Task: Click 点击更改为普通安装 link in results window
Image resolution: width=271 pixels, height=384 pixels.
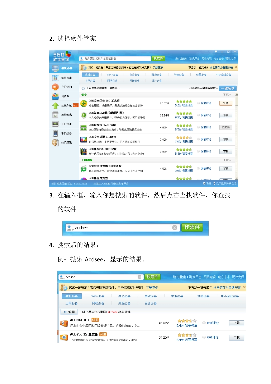Action: 227,287
